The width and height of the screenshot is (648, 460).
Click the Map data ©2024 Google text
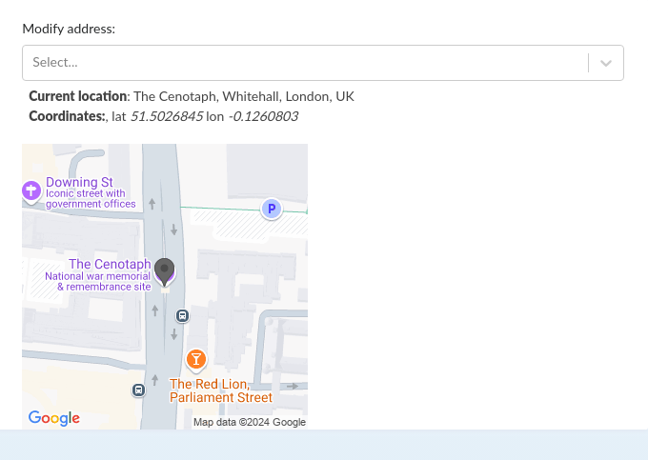pyautogui.click(x=250, y=422)
